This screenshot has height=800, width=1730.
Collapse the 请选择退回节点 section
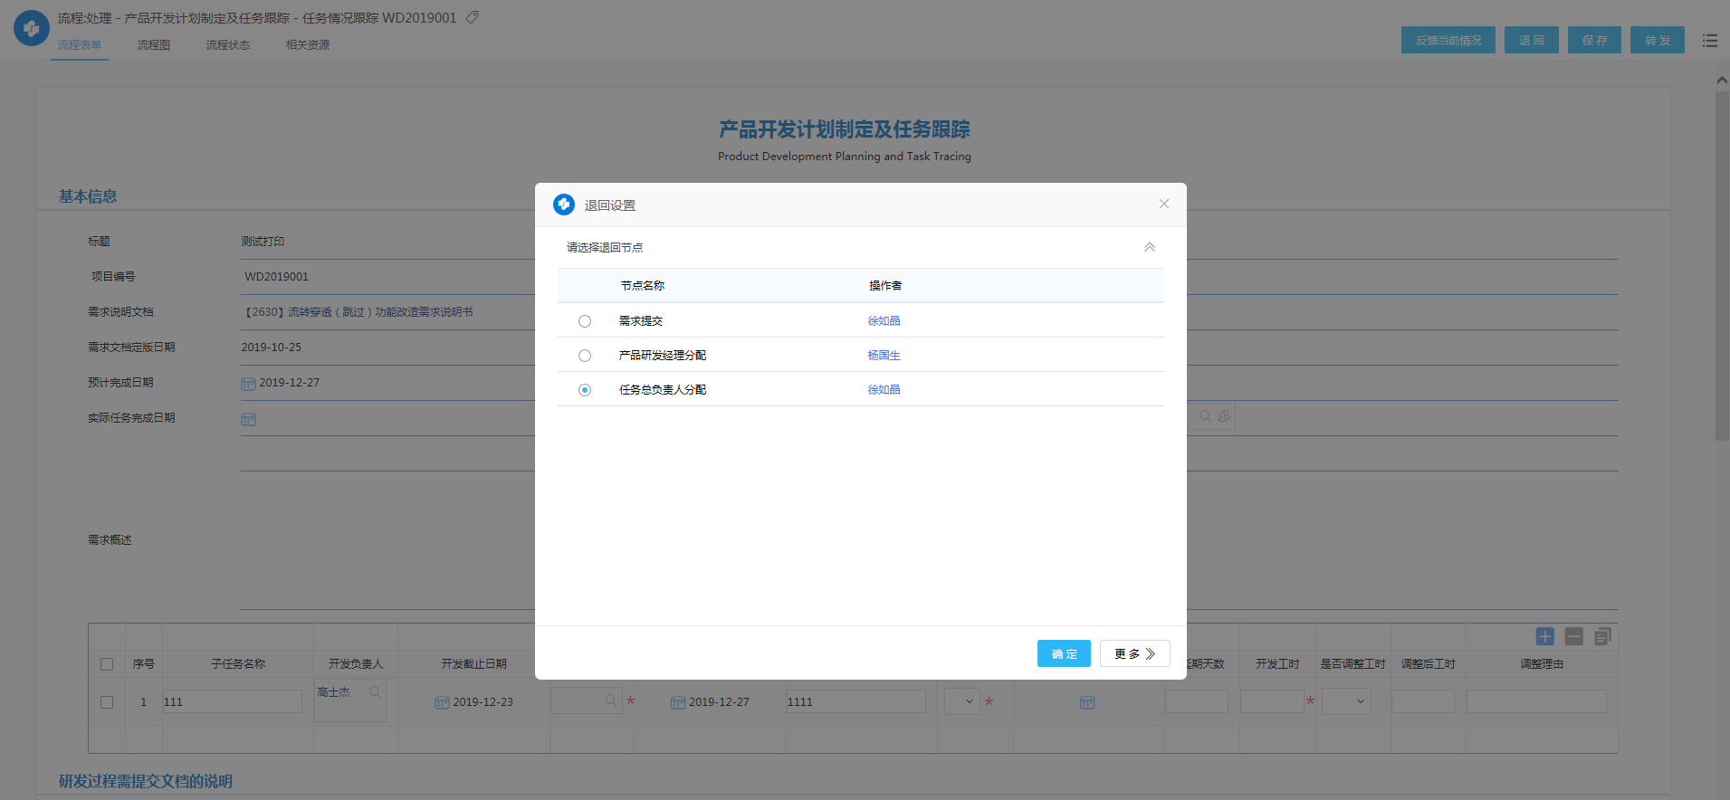coord(1149,247)
